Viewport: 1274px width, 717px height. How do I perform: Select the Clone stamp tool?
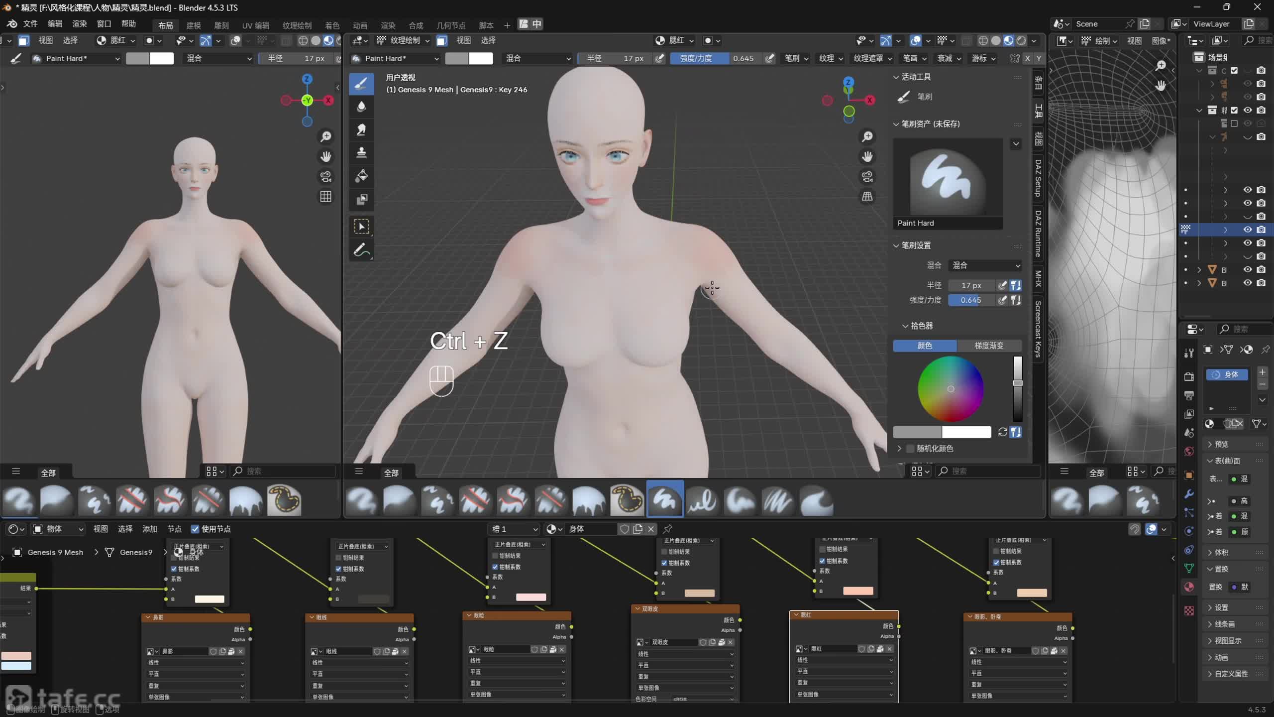click(361, 152)
